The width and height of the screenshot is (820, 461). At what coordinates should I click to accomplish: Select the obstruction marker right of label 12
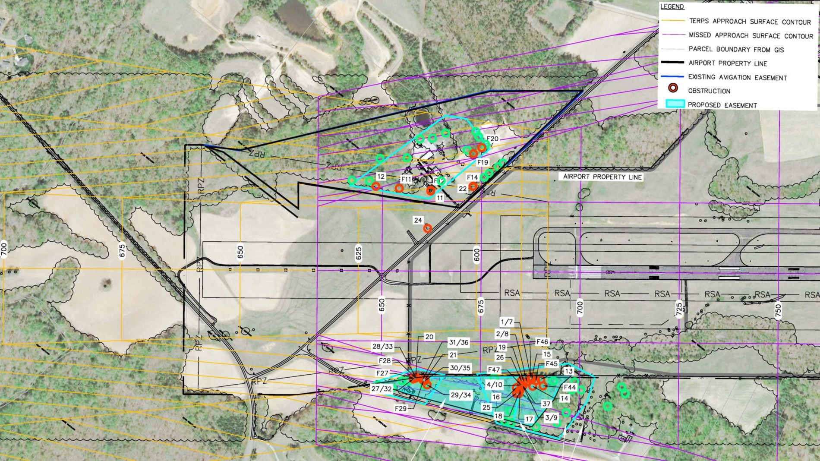click(x=376, y=186)
